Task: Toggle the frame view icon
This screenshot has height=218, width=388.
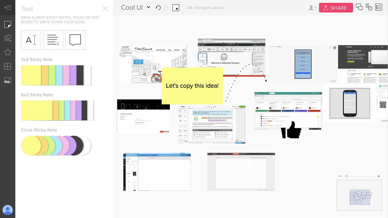Action: point(176,8)
